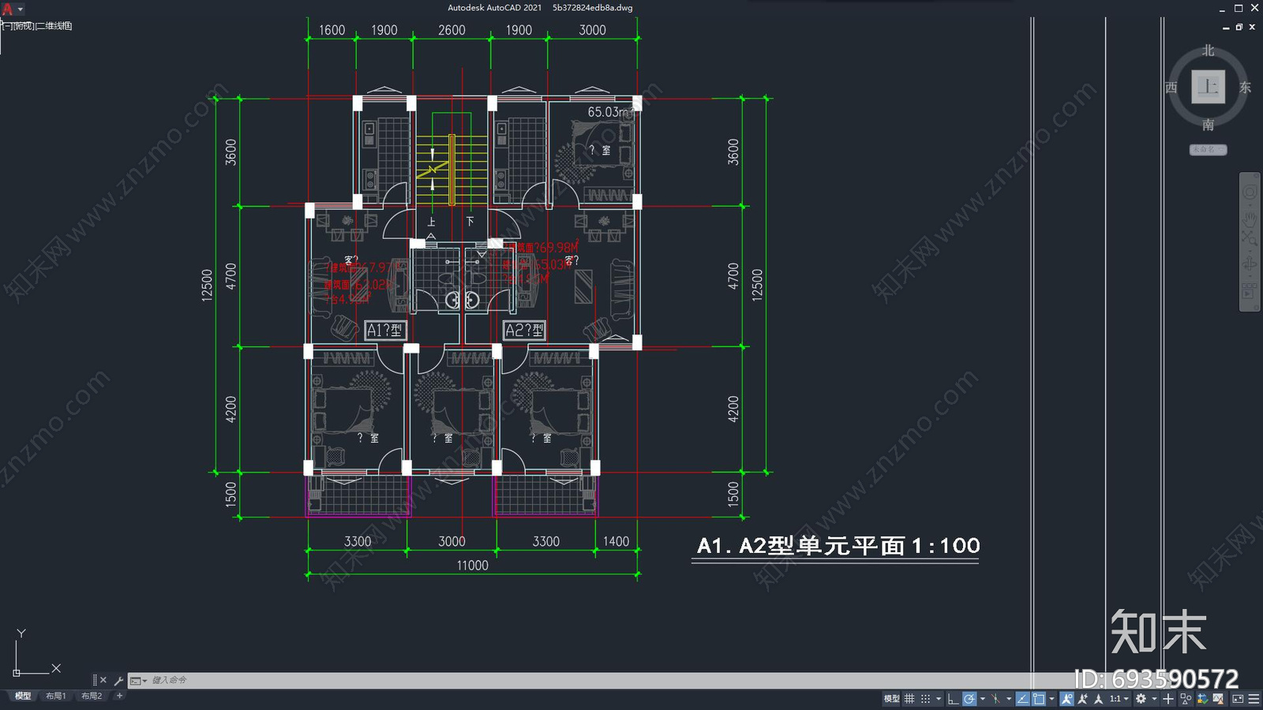Open the 1:1 annotation scale list
Image resolution: width=1263 pixels, height=710 pixels.
point(1119,699)
